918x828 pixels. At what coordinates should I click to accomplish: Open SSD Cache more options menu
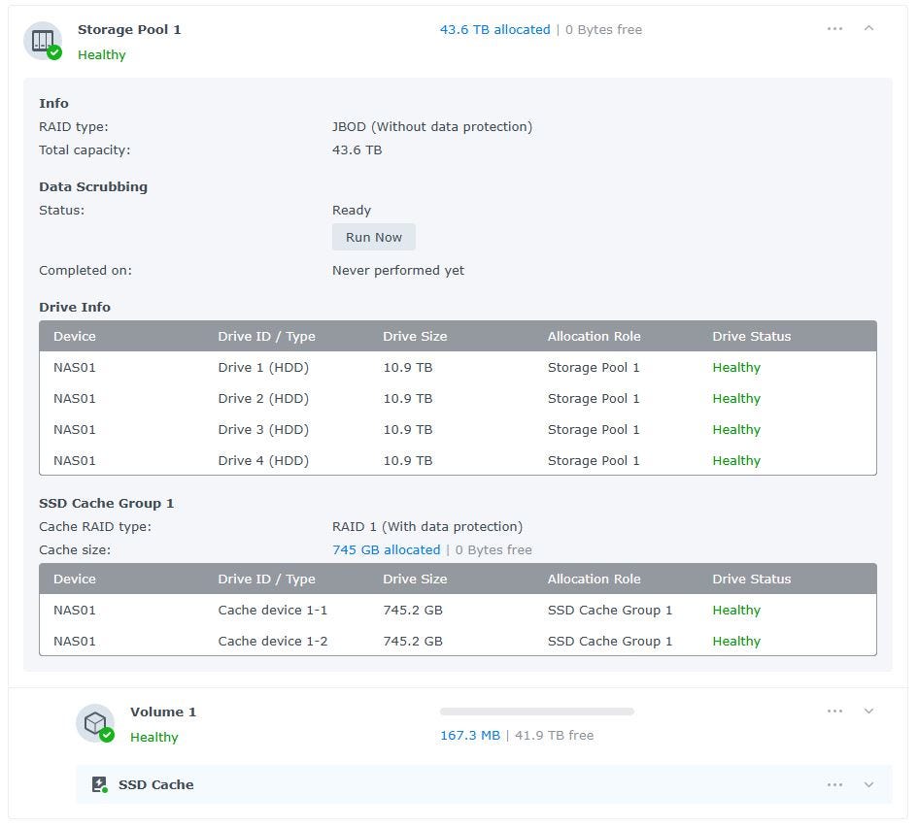tap(834, 784)
